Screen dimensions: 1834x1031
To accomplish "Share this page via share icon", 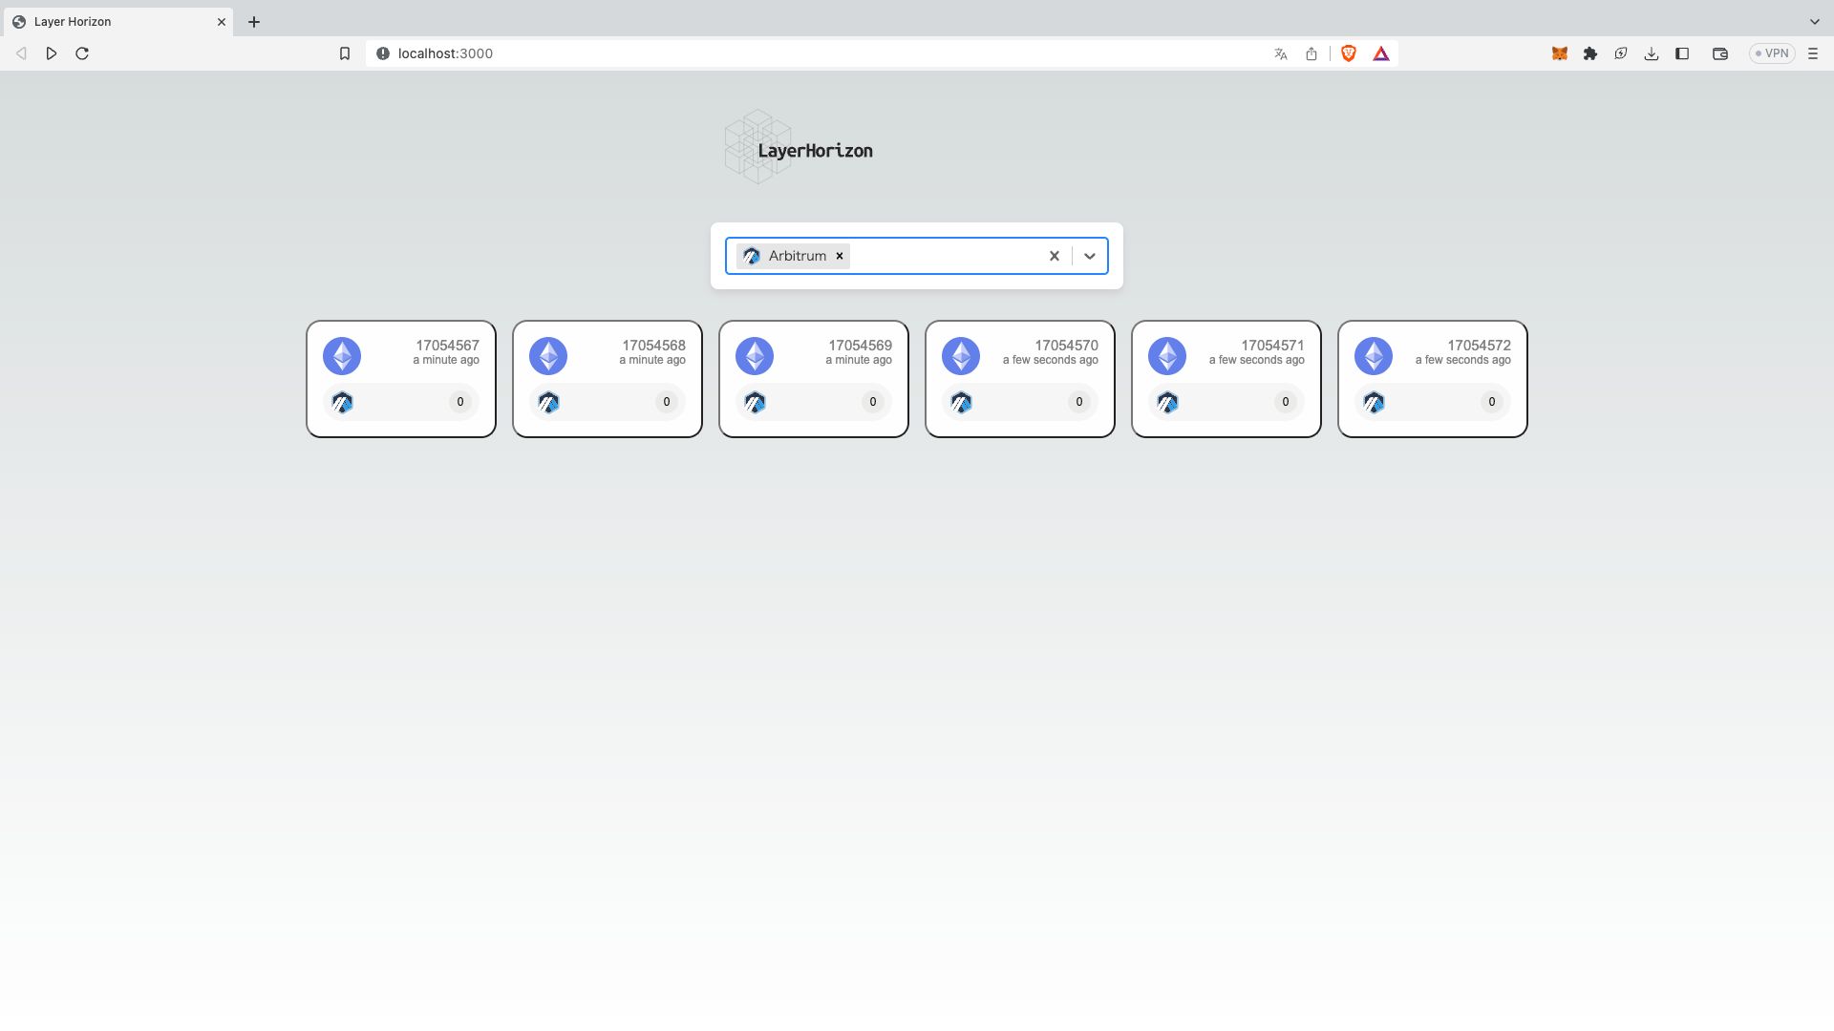I will 1312,54.
